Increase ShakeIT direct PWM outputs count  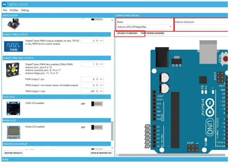pos(97,41)
